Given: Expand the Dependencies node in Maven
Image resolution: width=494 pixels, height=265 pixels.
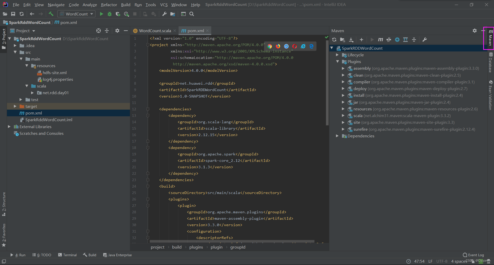Looking at the screenshot, I should point(337,136).
